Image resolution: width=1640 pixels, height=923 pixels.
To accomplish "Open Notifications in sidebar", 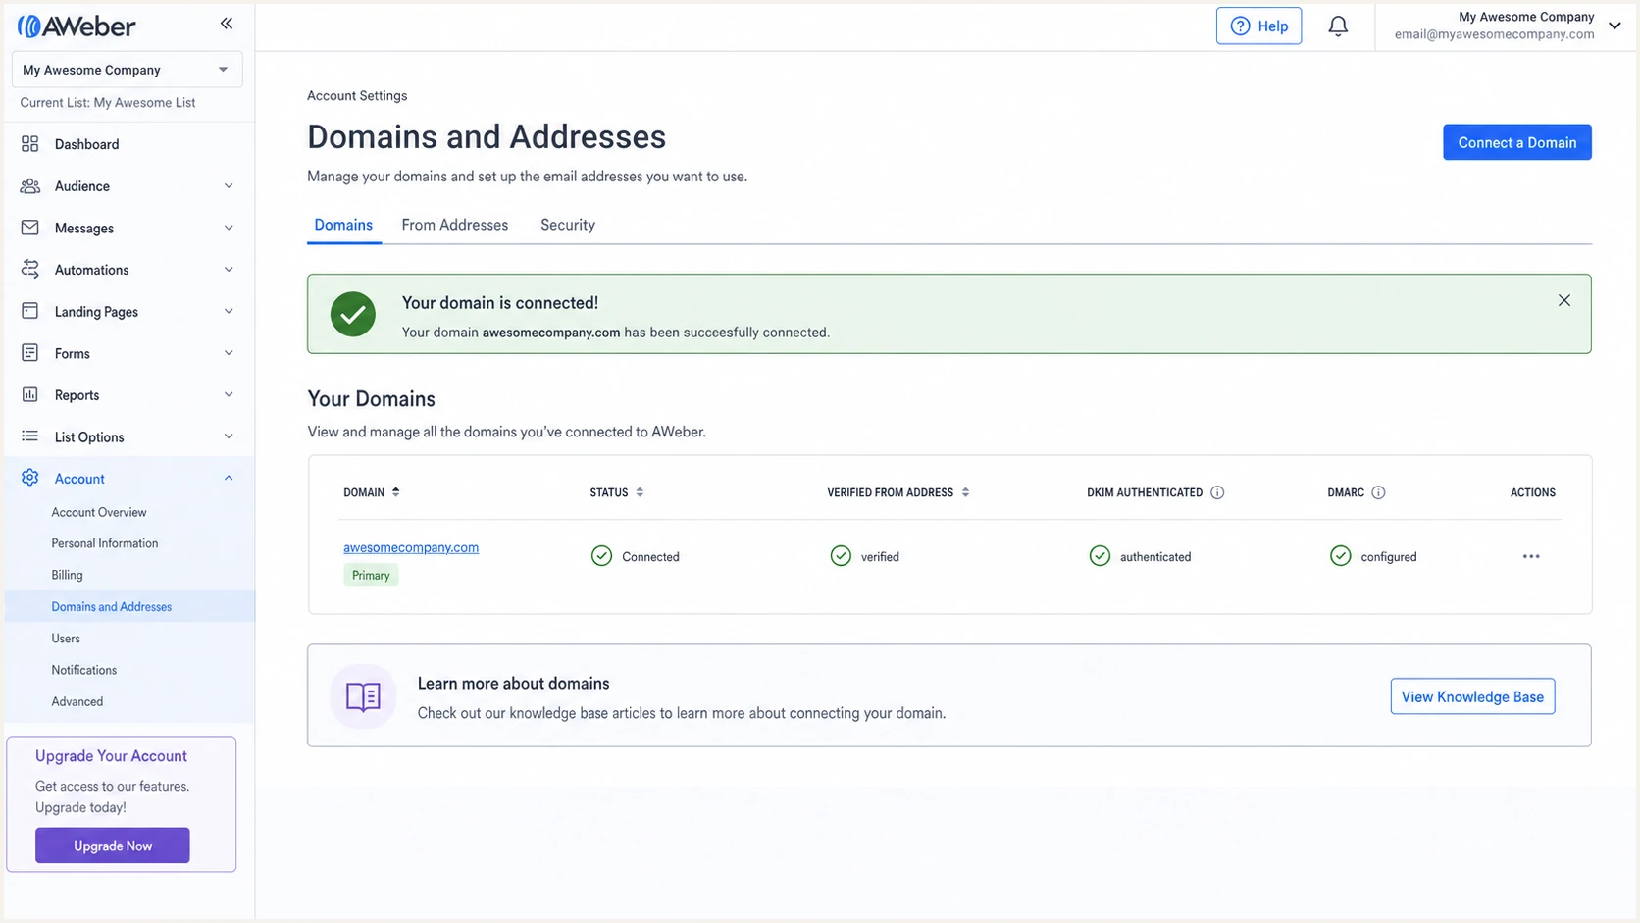I will pyautogui.click(x=84, y=670).
